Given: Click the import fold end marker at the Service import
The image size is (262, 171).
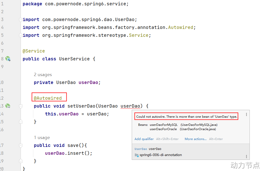Looking at the screenshot, I should pyautogui.click(x=21, y=35).
